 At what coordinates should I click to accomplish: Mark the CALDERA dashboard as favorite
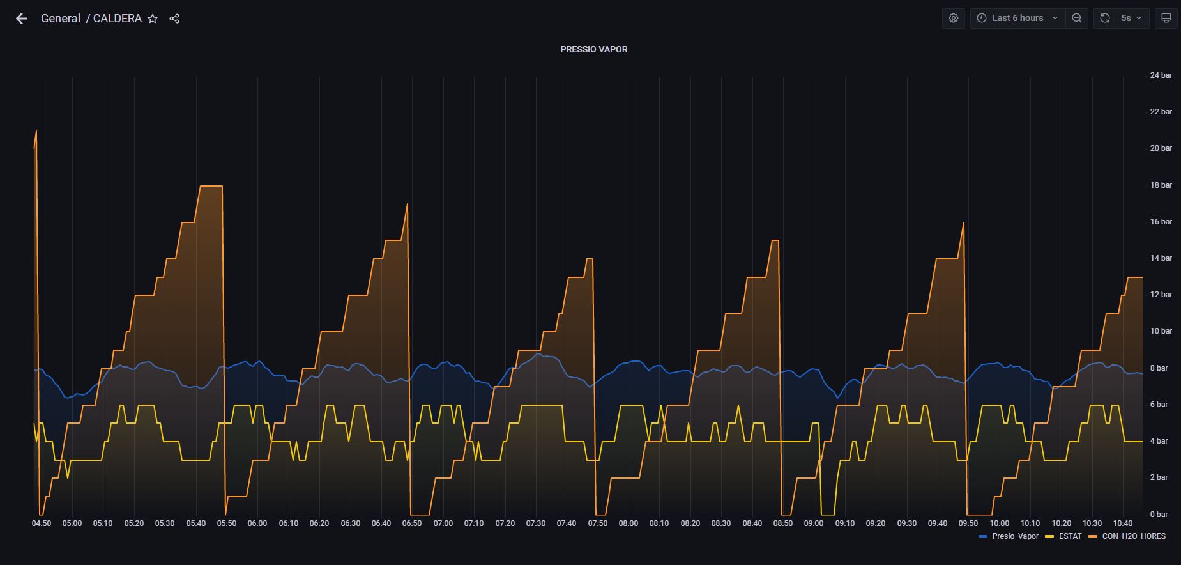pos(153,19)
